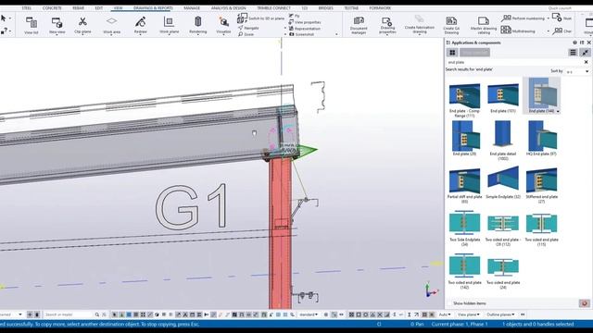This screenshot has height=333, width=593.
Task: Open the TRIMBLE CONNECT tab
Action: tap(274, 8)
